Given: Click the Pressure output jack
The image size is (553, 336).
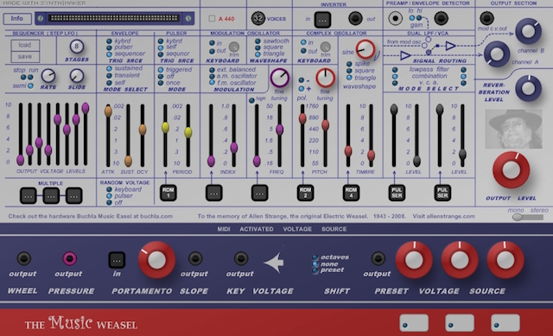Looking at the screenshot, I should 69,258.
